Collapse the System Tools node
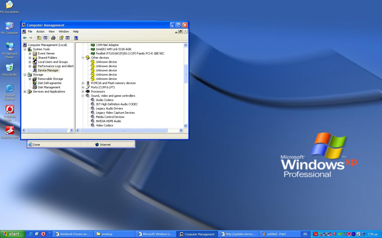Viewport: 382px width, 238px height. [25, 49]
